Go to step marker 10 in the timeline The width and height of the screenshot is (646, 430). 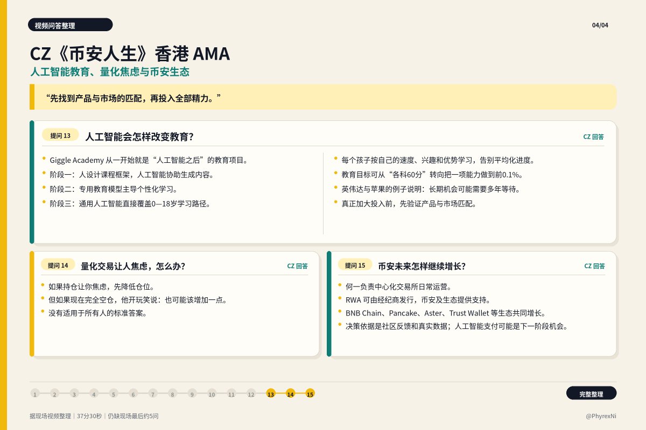click(x=212, y=393)
